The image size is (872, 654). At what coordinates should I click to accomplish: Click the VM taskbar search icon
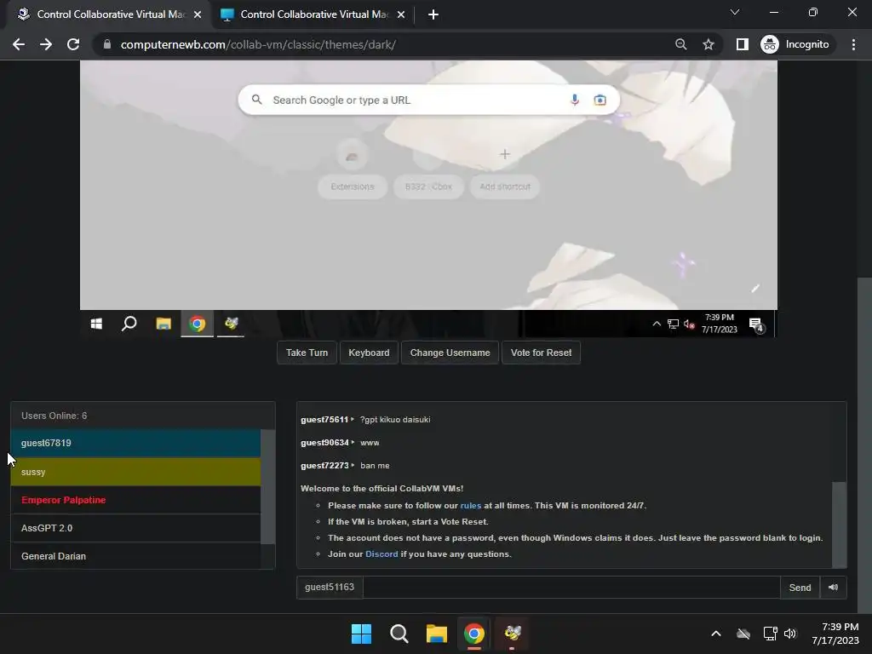[x=129, y=324]
